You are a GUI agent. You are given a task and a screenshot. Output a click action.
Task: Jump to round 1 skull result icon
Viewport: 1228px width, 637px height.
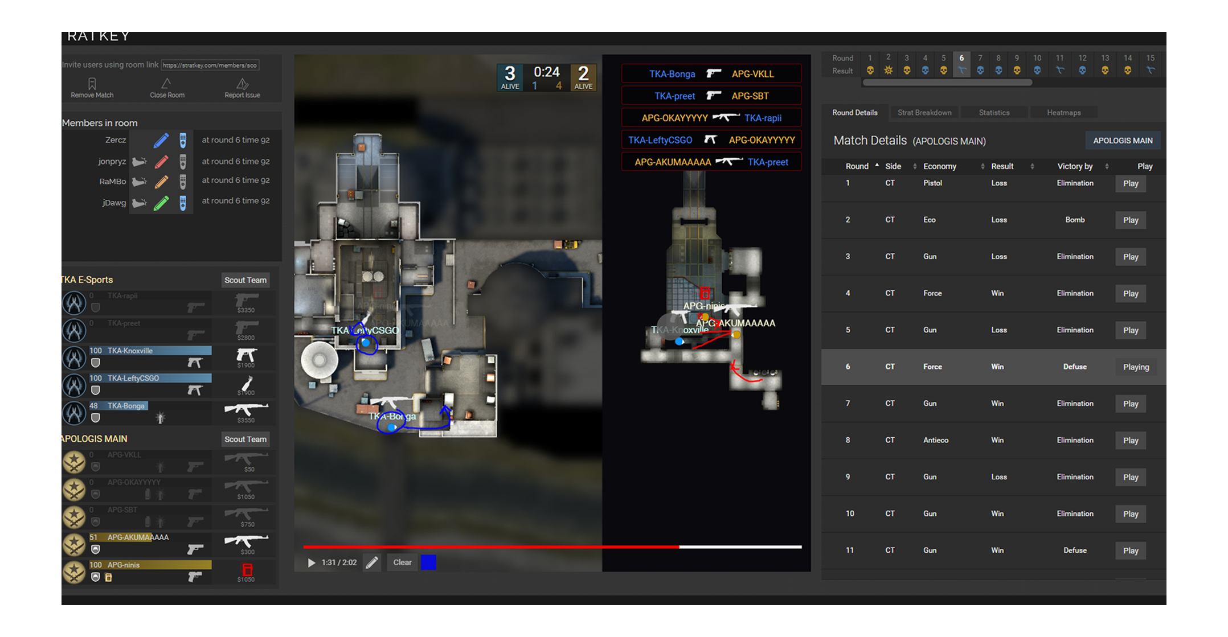(x=870, y=71)
